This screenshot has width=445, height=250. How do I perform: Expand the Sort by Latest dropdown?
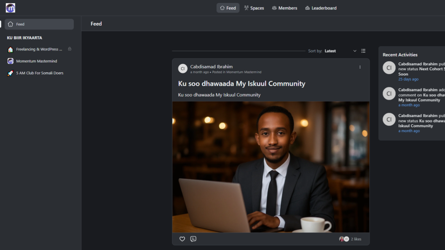tap(330, 51)
